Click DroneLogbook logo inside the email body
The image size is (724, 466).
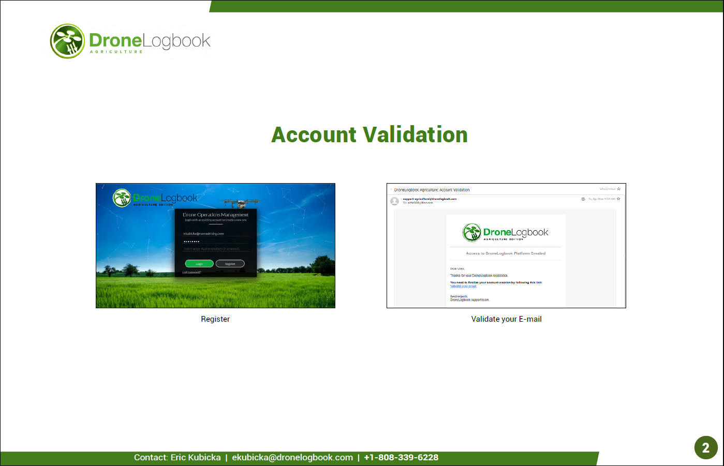(505, 232)
